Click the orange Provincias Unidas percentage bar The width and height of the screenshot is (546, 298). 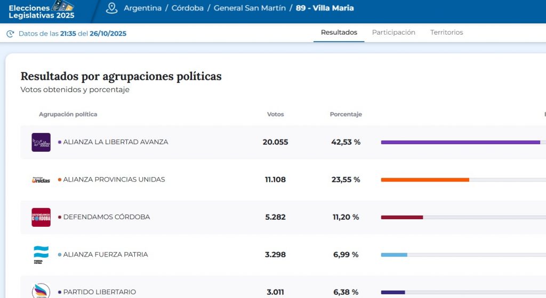tap(425, 180)
